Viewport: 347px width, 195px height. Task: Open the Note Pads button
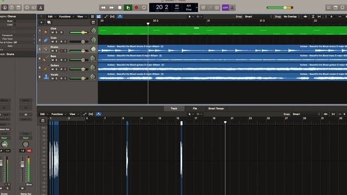click(336, 8)
